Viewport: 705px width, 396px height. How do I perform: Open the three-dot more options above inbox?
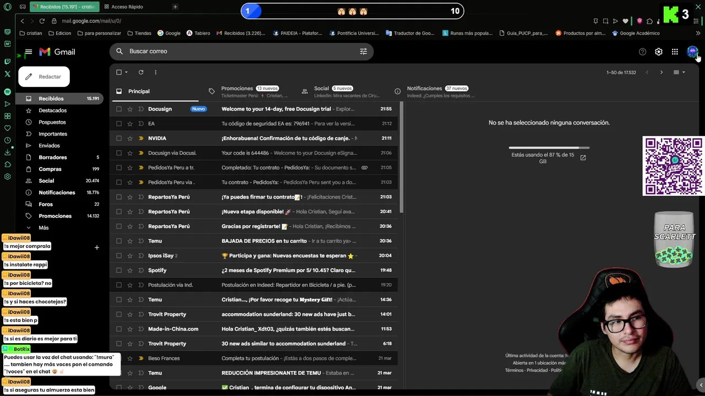(155, 72)
